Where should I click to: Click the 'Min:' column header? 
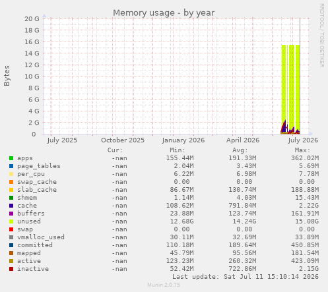(x=178, y=150)
